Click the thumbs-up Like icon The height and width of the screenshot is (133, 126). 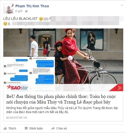pyautogui.click(x=5, y=128)
